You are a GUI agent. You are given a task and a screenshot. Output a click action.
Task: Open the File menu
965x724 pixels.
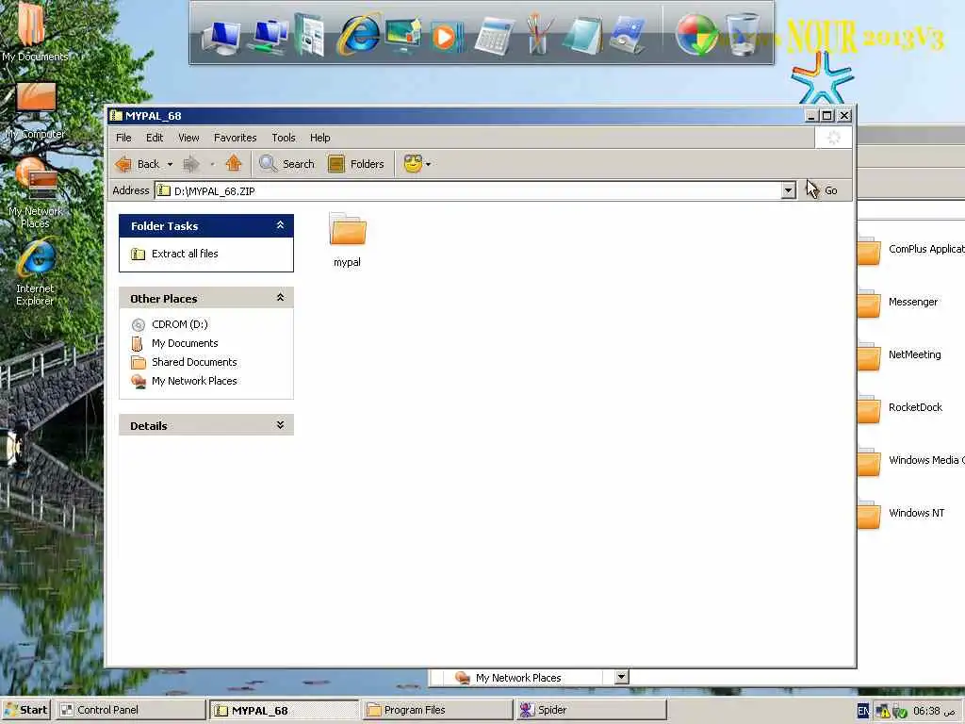tap(123, 138)
